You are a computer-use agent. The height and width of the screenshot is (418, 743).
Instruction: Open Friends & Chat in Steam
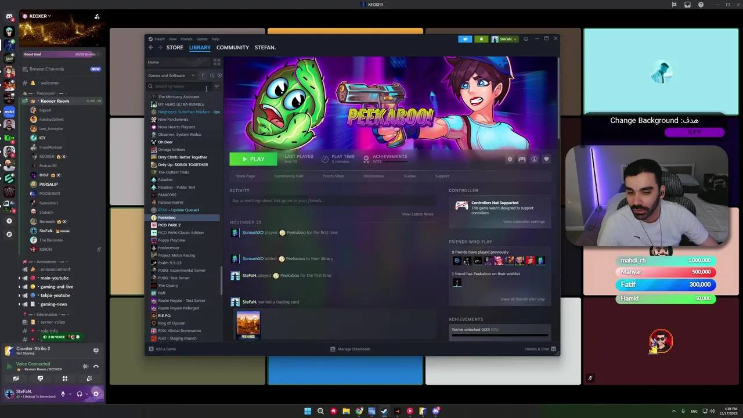(540, 349)
